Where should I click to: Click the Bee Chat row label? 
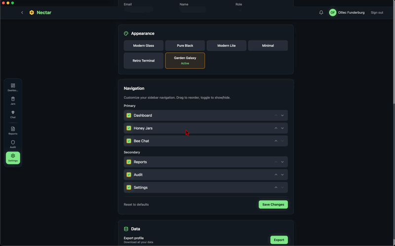[x=141, y=141]
